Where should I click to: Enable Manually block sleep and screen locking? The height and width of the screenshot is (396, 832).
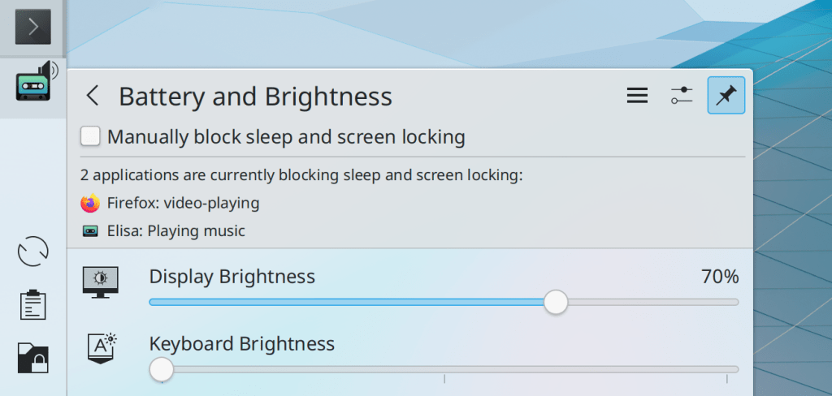point(90,136)
